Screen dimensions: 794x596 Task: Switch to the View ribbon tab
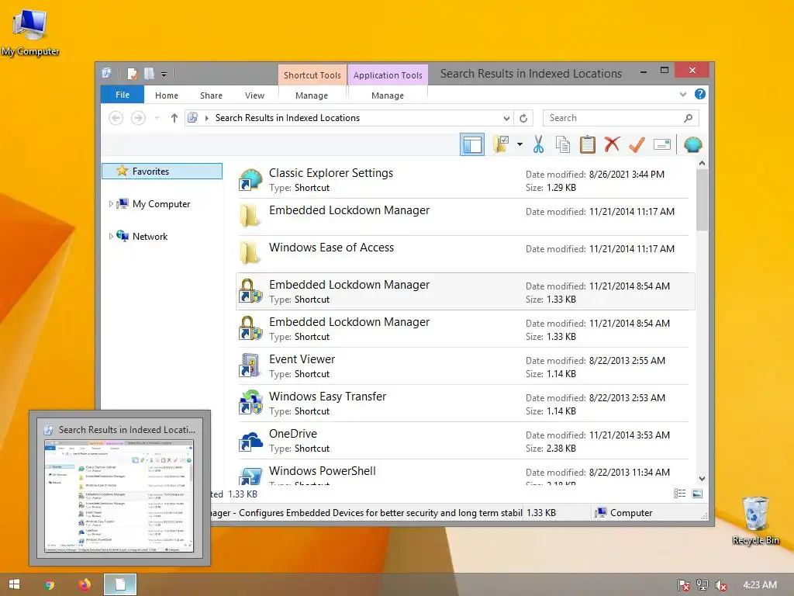(254, 95)
